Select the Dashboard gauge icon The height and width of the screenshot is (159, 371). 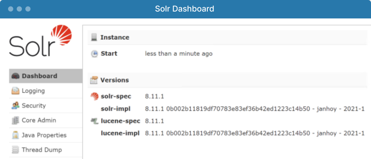click(x=15, y=76)
